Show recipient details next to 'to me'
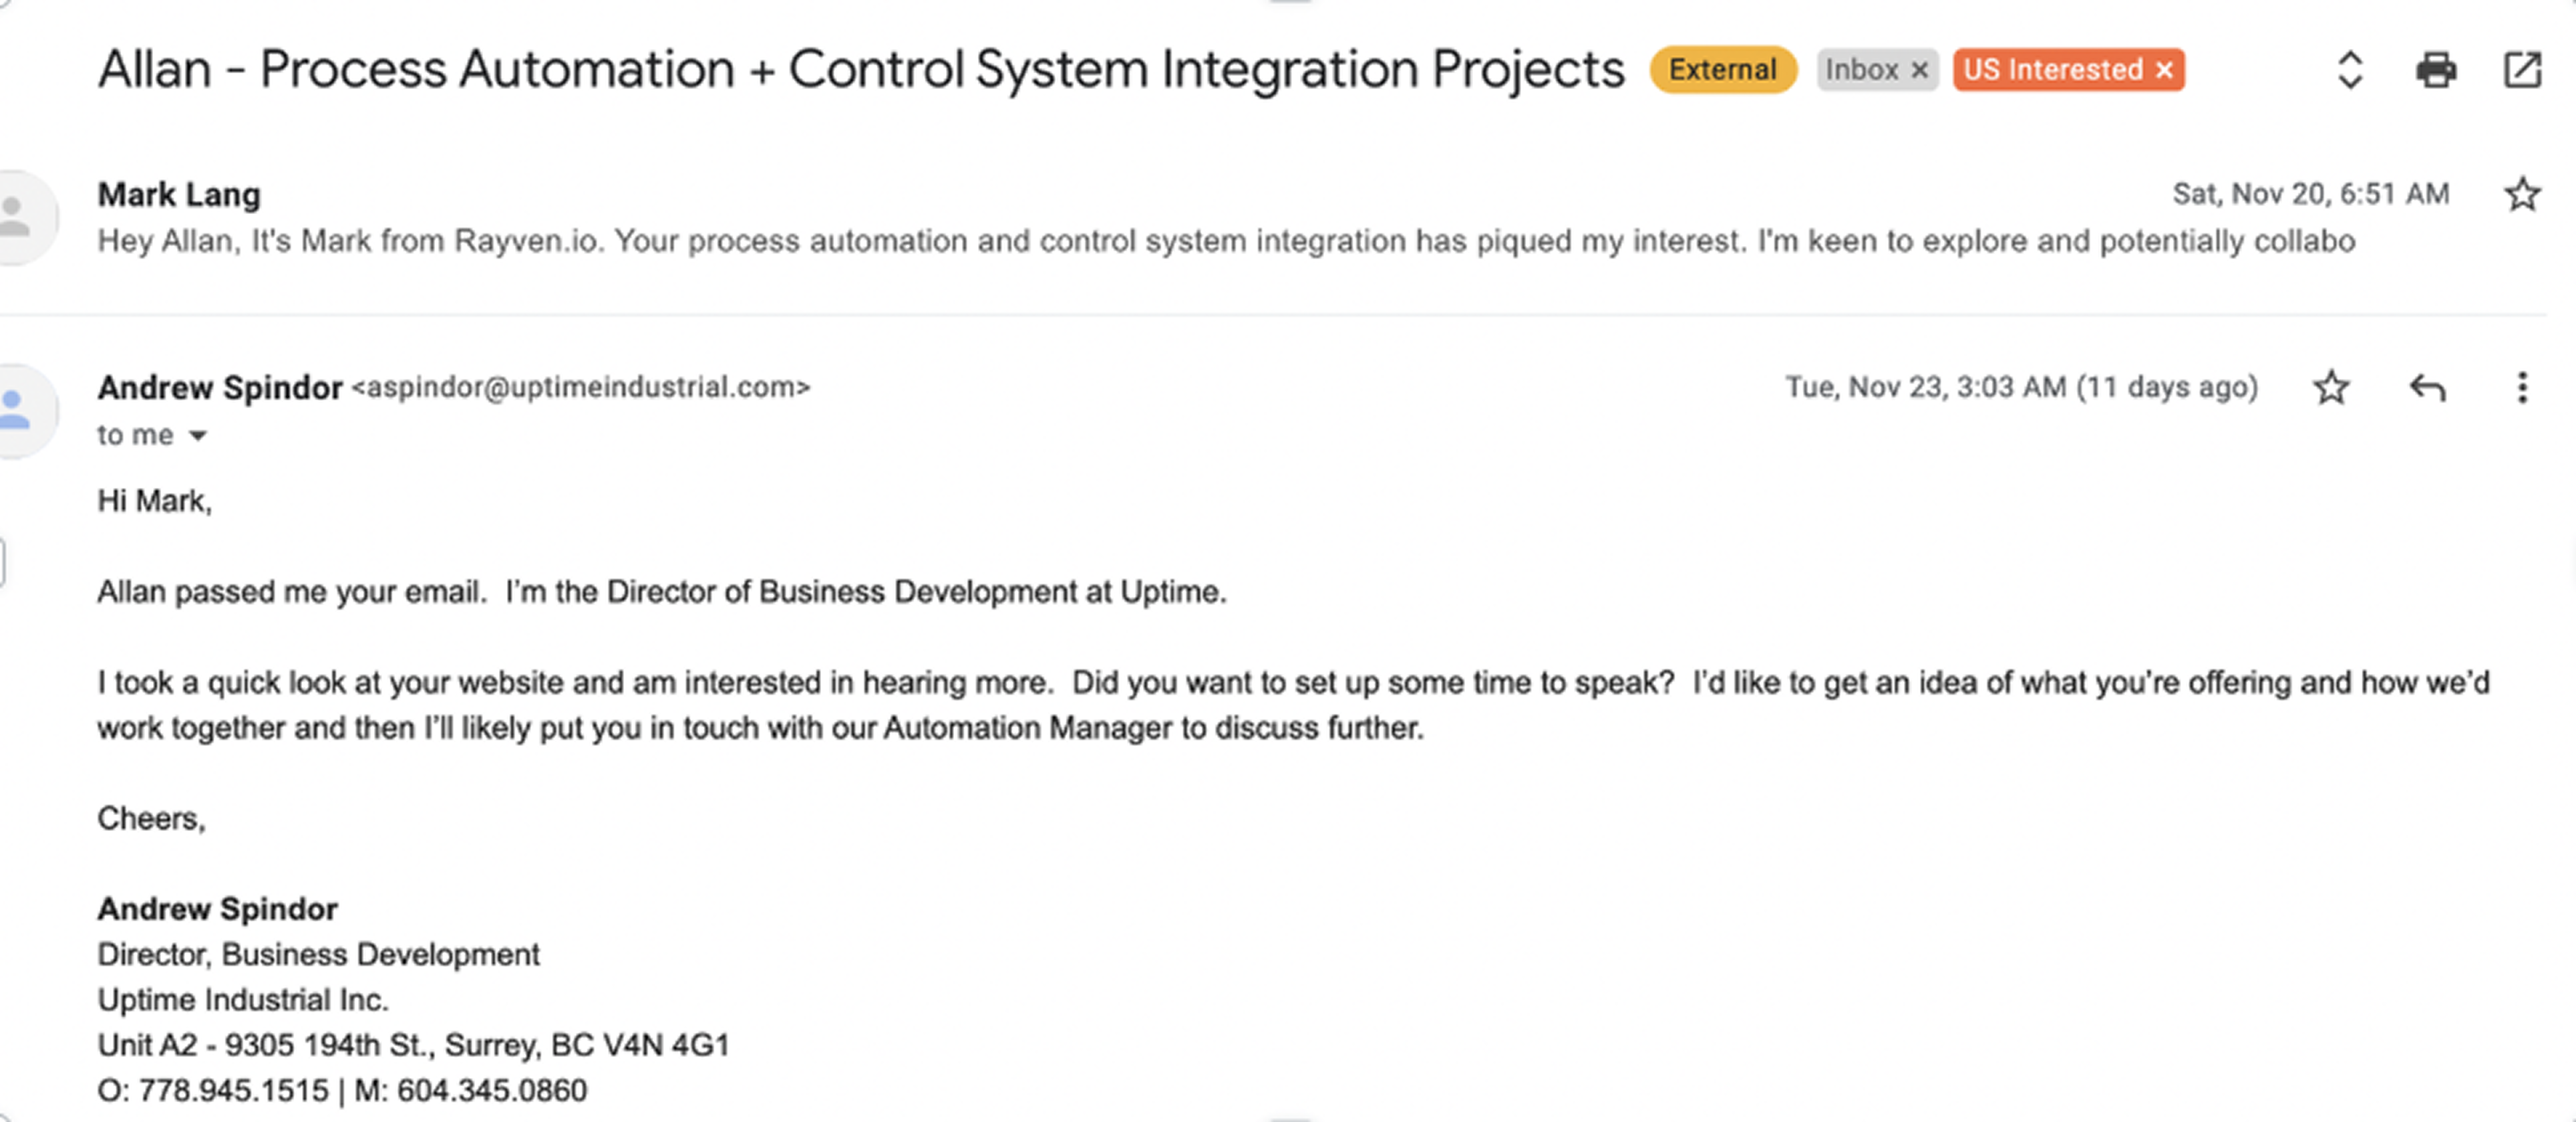This screenshot has height=1122, width=2576. click(x=198, y=435)
